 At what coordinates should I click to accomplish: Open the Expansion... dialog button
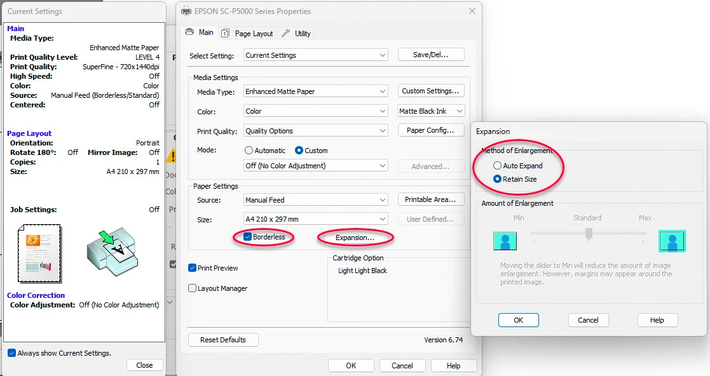tap(355, 238)
